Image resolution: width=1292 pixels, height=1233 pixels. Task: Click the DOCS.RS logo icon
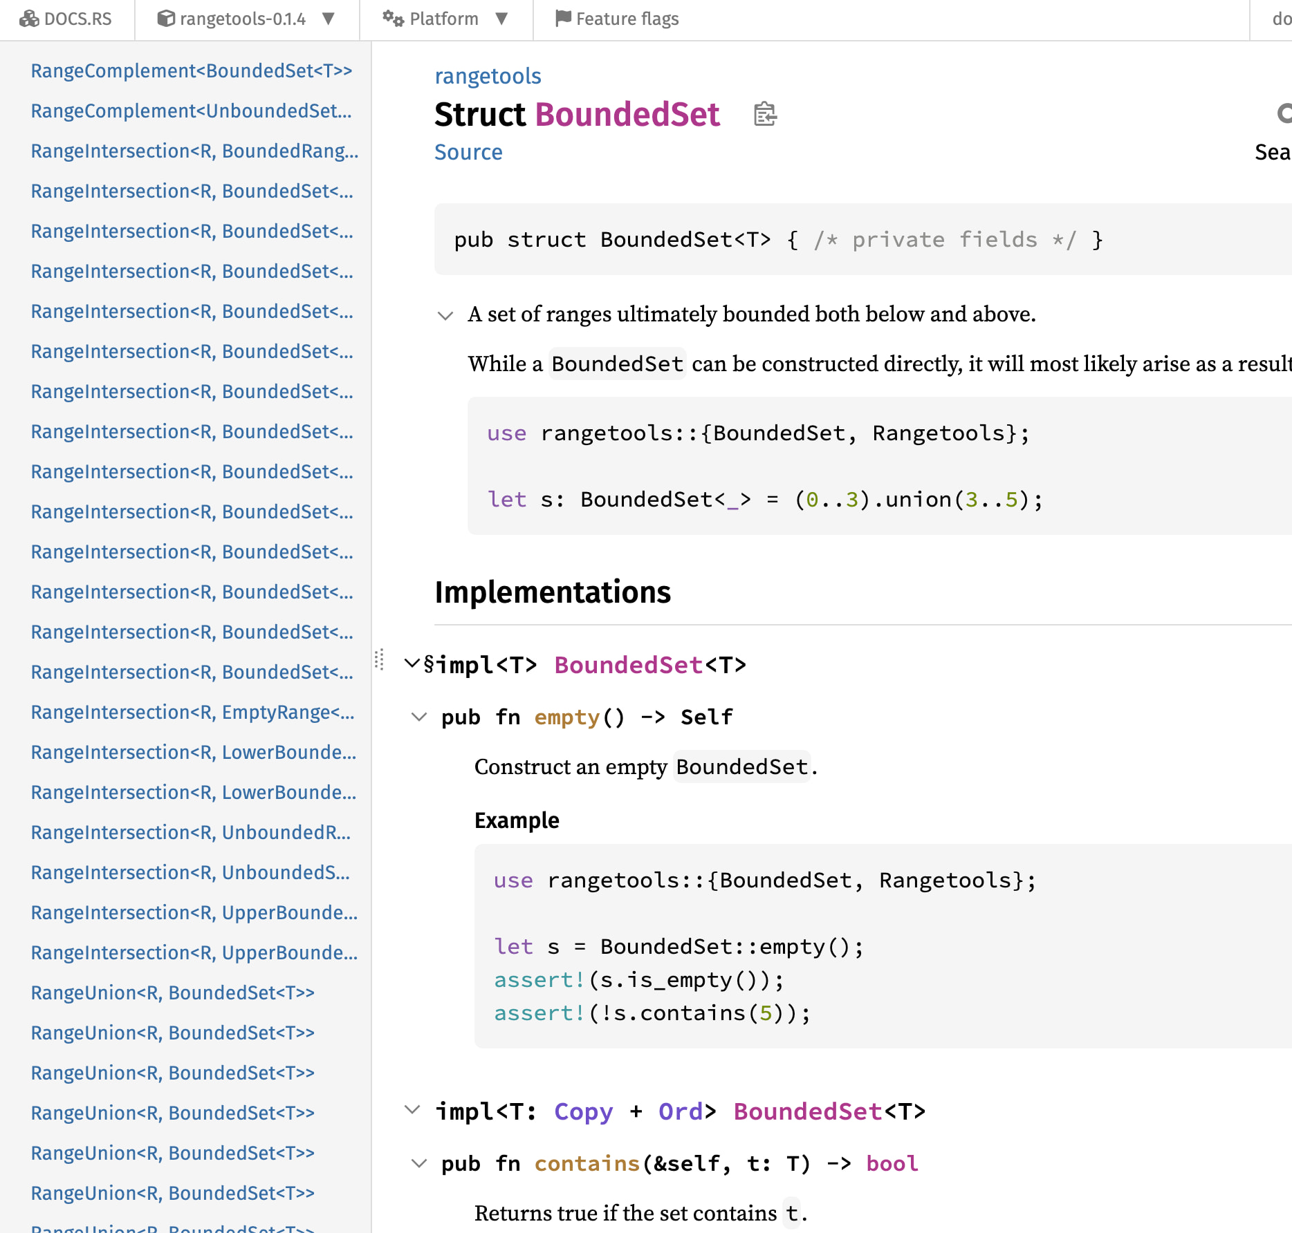point(28,19)
